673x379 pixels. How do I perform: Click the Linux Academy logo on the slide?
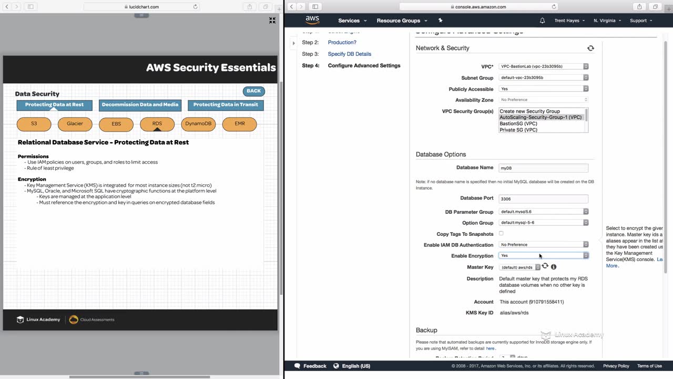[x=38, y=320]
